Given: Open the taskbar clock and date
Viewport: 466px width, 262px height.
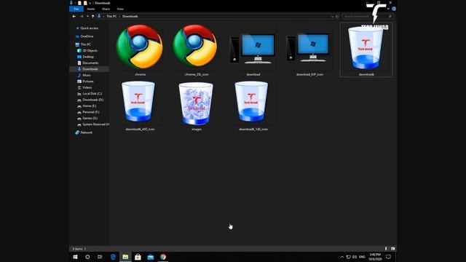Looking at the screenshot, I should 375,257.
